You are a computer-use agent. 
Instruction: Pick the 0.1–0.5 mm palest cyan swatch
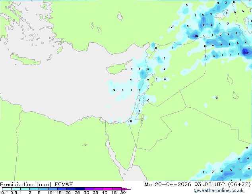click(7, 189)
